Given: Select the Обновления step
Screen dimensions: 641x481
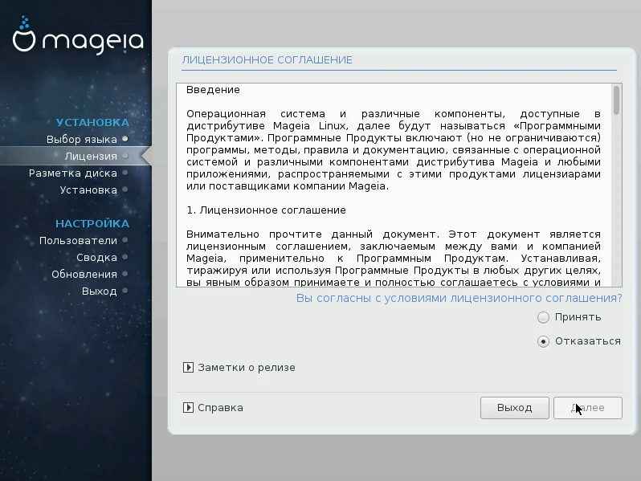Looking at the screenshot, I should pos(84,274).
